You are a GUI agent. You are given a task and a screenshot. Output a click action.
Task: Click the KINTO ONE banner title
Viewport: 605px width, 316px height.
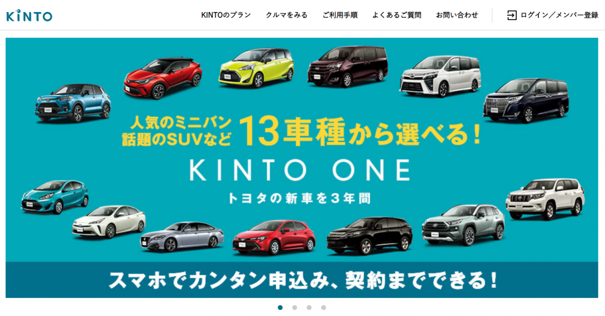point(299,170)
